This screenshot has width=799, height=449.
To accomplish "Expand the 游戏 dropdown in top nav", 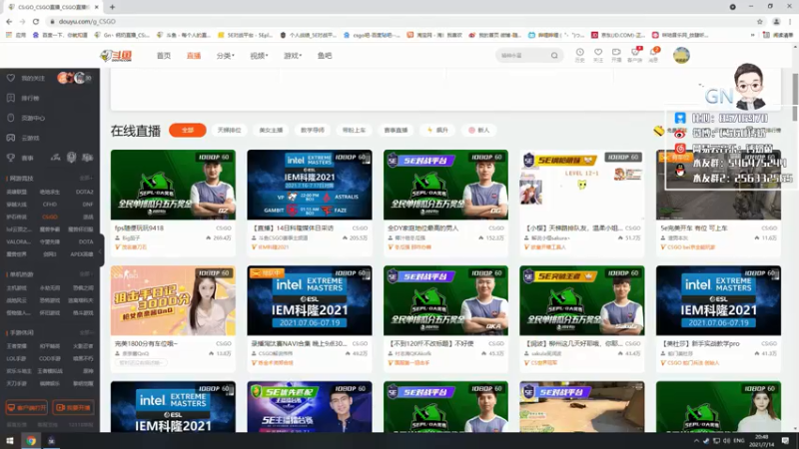I will point(293,56).
